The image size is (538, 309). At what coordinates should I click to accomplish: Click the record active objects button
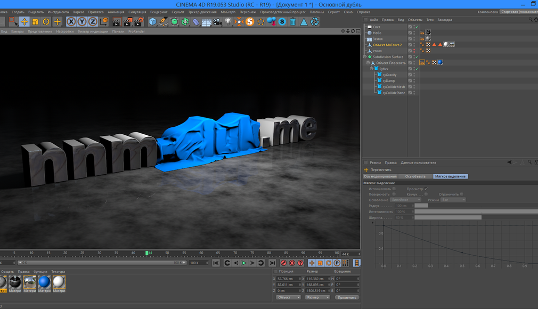283,263
